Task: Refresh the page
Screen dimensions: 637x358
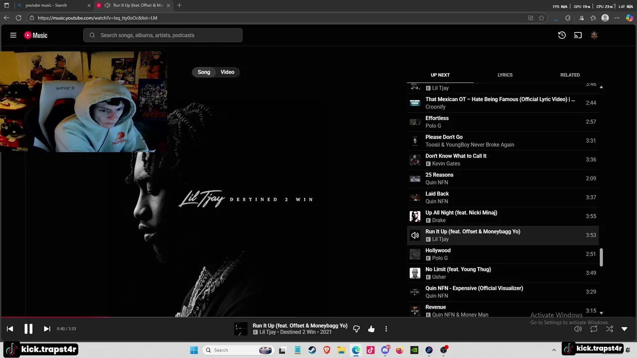Action: pyautogui.click(x=18, y=18)
